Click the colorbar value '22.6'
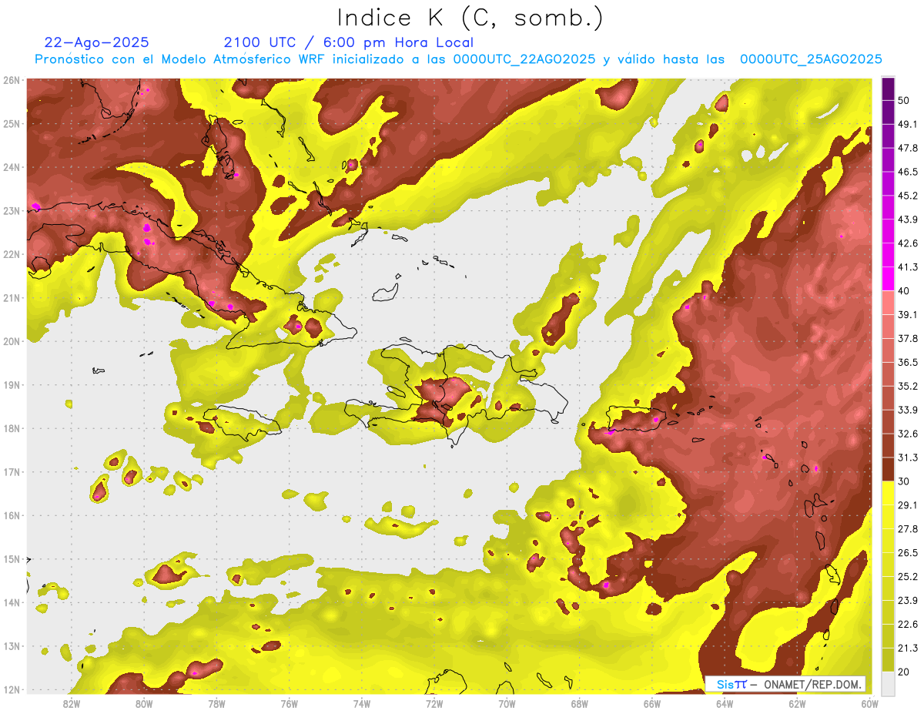The width and height of the screenshot is (924, 714). pyautogui.click(x=907, y=624)
